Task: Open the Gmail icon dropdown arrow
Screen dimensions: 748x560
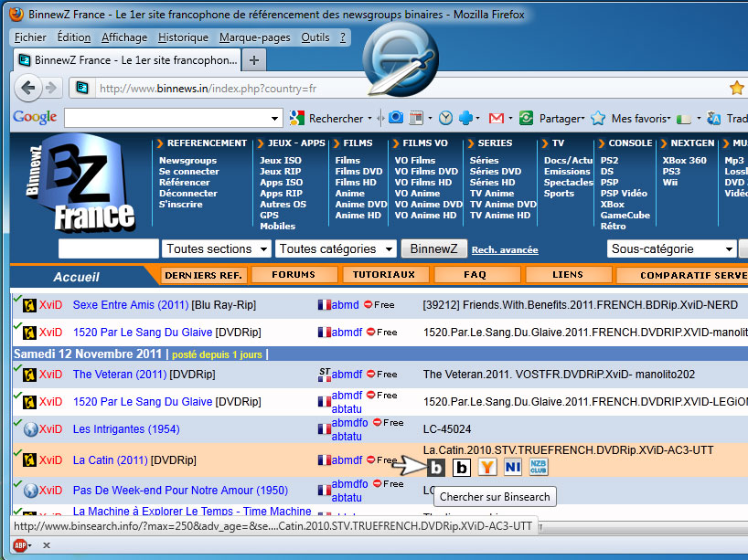Action: (x=510, y=118)
